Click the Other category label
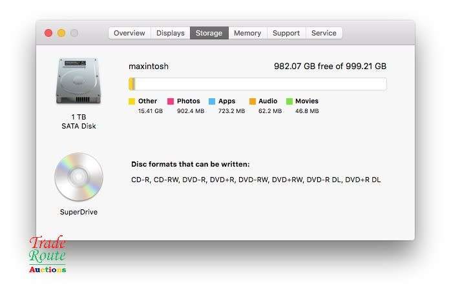The height and width of the screenshot is (292, 451). click(x=147, y=101)
